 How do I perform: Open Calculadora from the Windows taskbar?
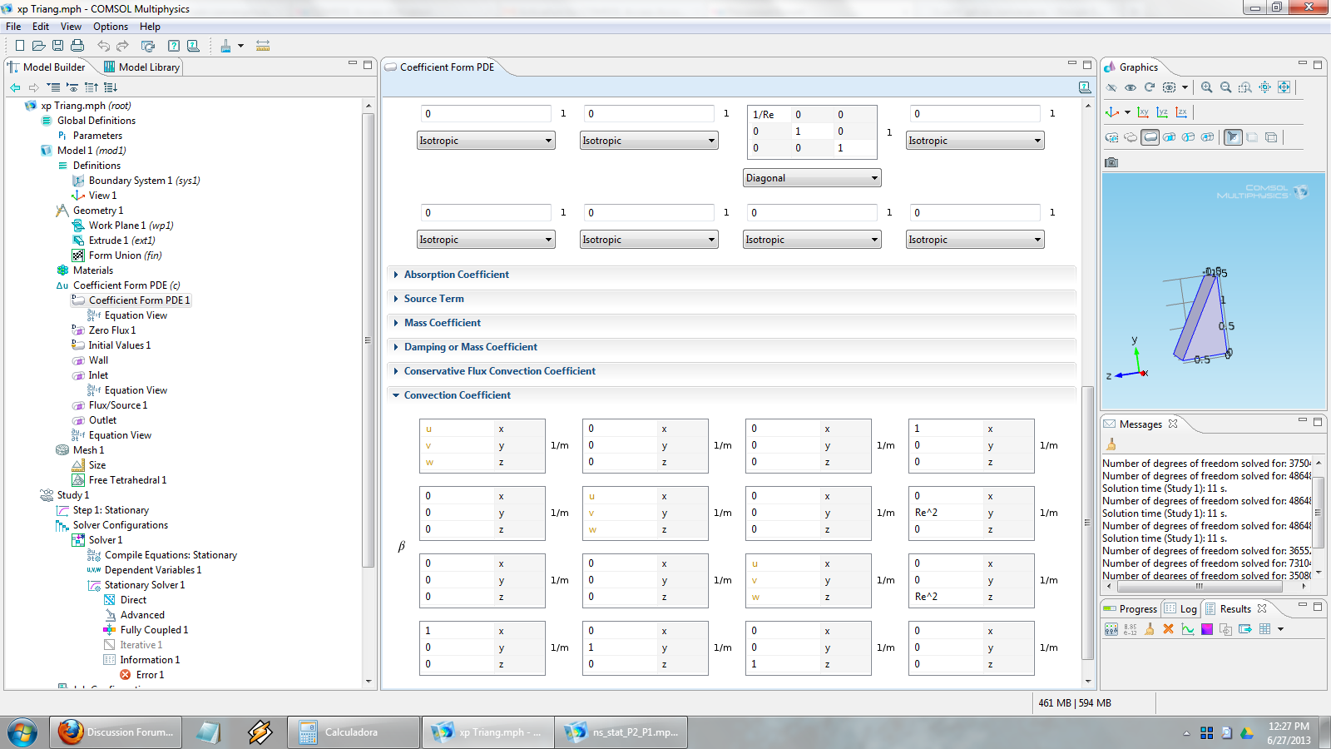pyautogui.click(x=354, y=732)
